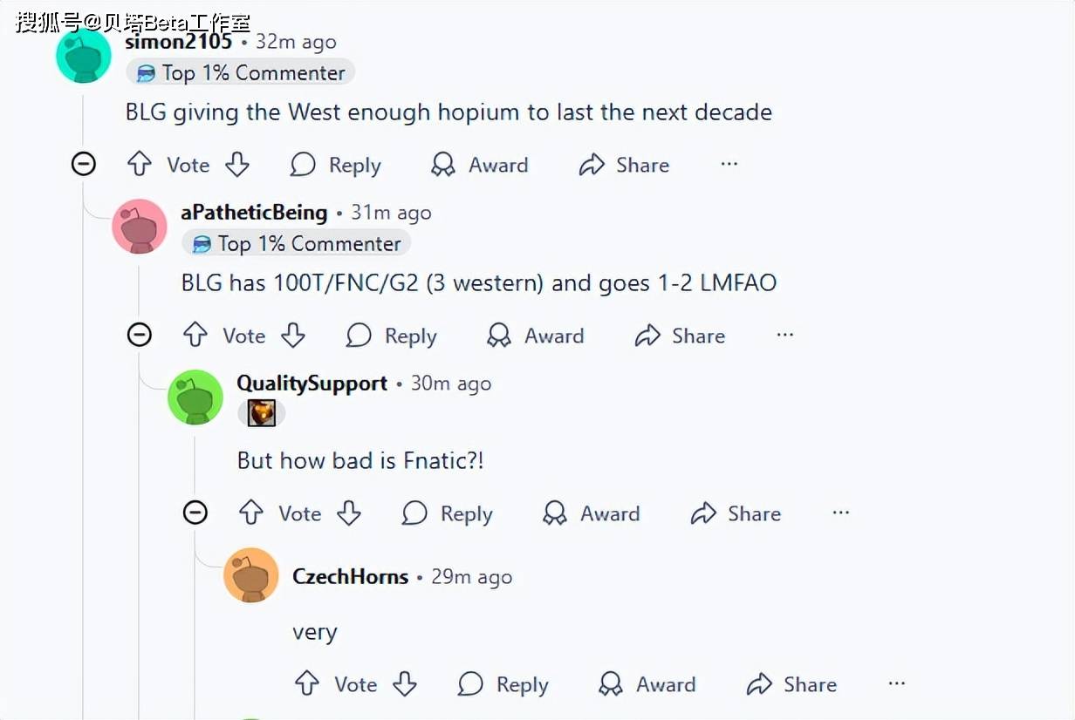Downvote CzechHorns' 'very' comment
Screen dimensions: 1075x720
[x=405, y=683]
